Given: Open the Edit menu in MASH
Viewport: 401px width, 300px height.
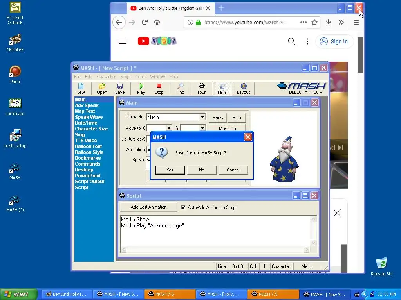Looking at the screenshot, I should point(89,77).
